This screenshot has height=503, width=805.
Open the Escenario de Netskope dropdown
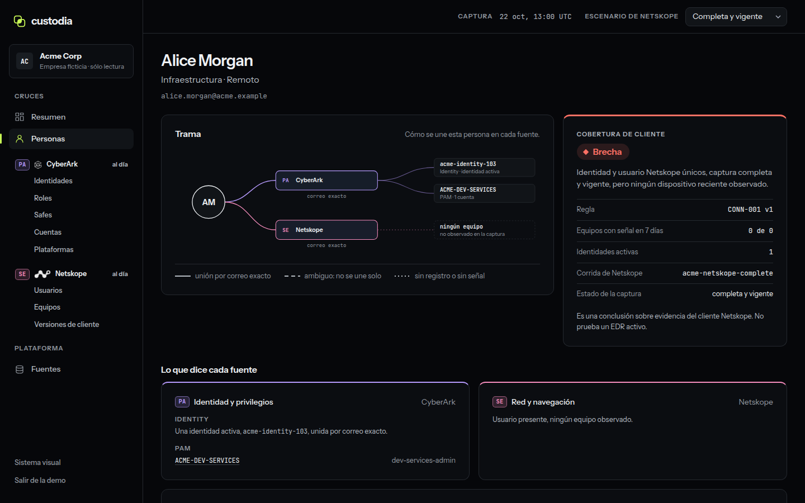coord(736,17)
